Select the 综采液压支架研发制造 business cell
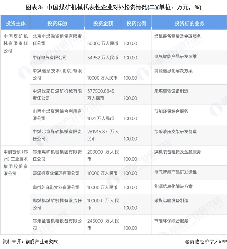 pos(176,131)
